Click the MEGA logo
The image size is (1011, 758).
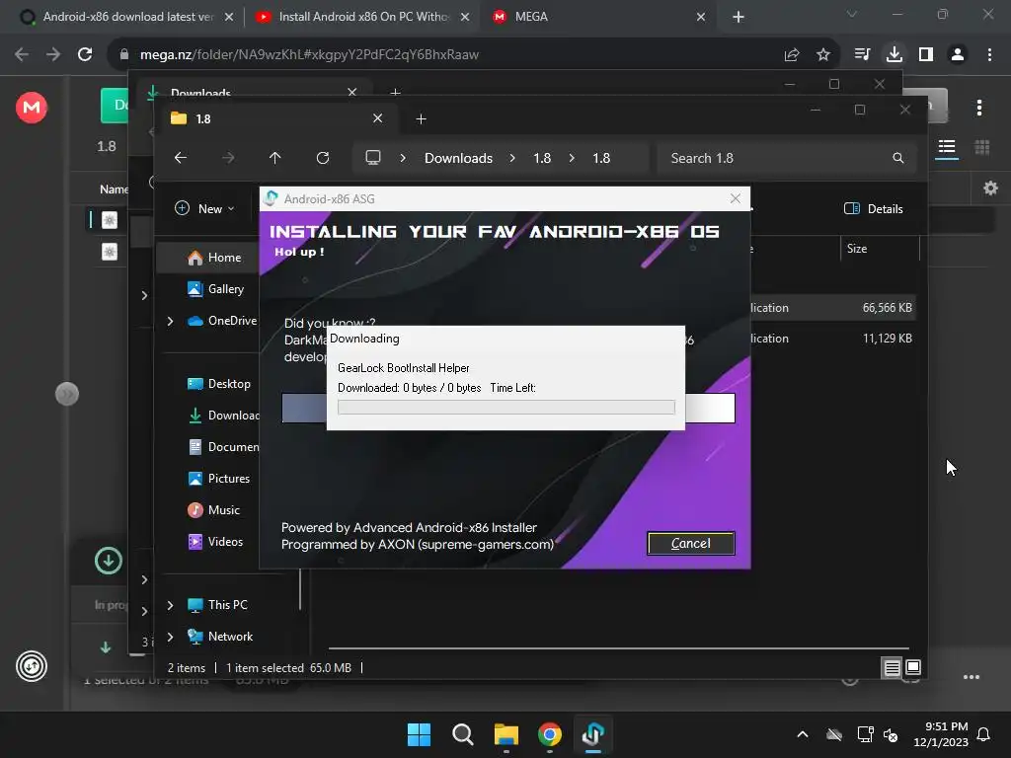pyautogui.click(x=32, y=107)
